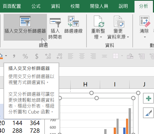Open 資料 ribbon tab
The image size is (154, 134).
[x=55, y=6]
